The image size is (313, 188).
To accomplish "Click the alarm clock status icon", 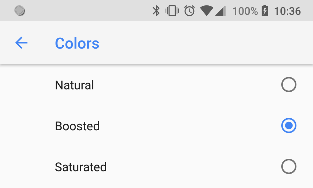I will pos(189,11).
